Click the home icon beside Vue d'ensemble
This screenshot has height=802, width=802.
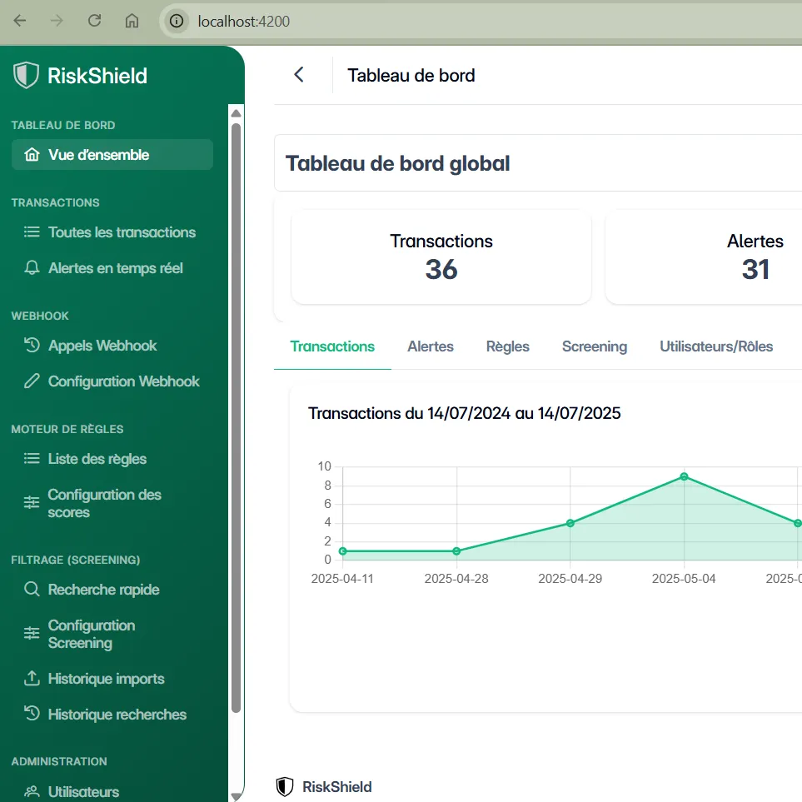32,155
